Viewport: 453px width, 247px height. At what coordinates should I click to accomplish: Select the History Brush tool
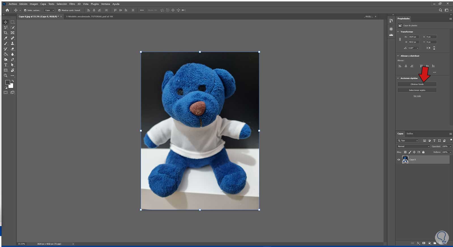pos(5,49)
